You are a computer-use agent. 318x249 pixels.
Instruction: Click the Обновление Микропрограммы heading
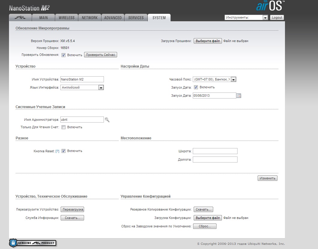tap(42, 28)
